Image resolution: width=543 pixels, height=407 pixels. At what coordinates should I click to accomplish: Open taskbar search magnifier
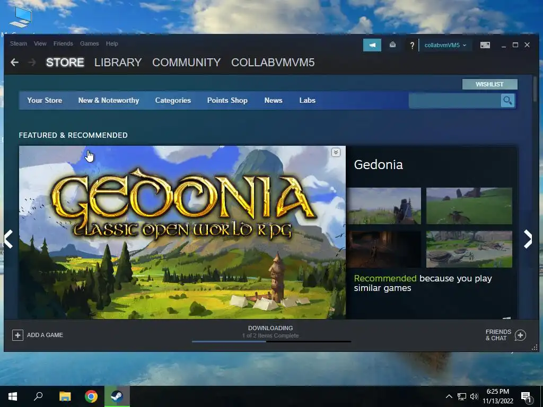[x=38, y=396]
